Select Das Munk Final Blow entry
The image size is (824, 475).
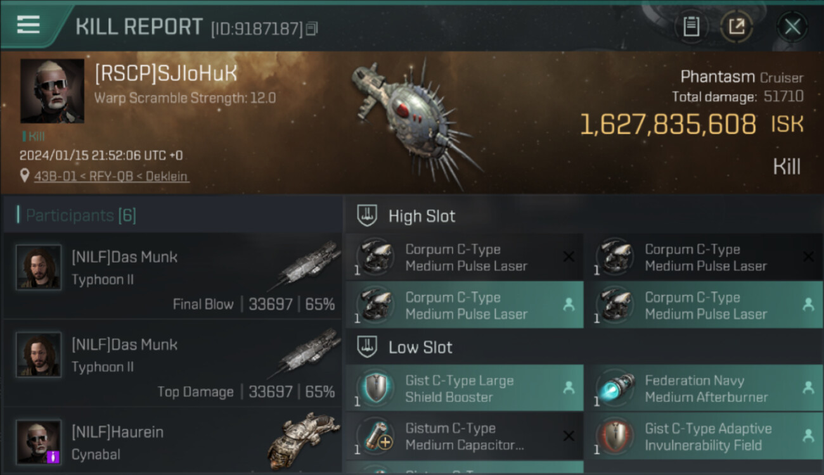[172, 276]
